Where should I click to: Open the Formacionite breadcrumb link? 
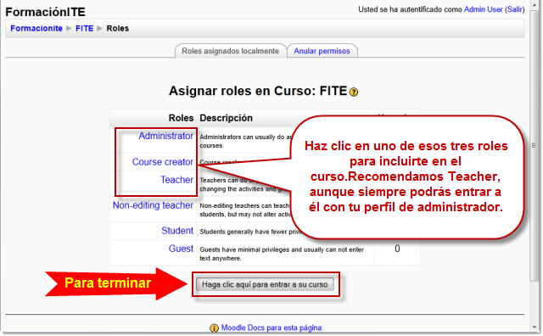[x=36, y=28]
